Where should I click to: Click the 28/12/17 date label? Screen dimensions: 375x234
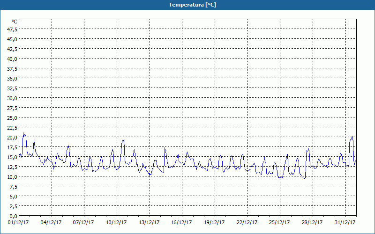coord(312,222)
